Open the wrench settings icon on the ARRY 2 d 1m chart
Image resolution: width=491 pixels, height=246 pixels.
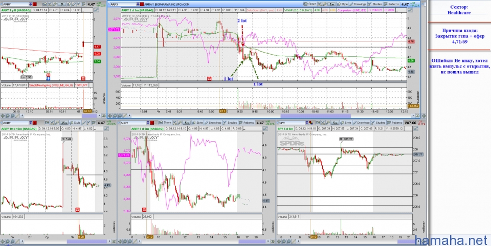324,4
